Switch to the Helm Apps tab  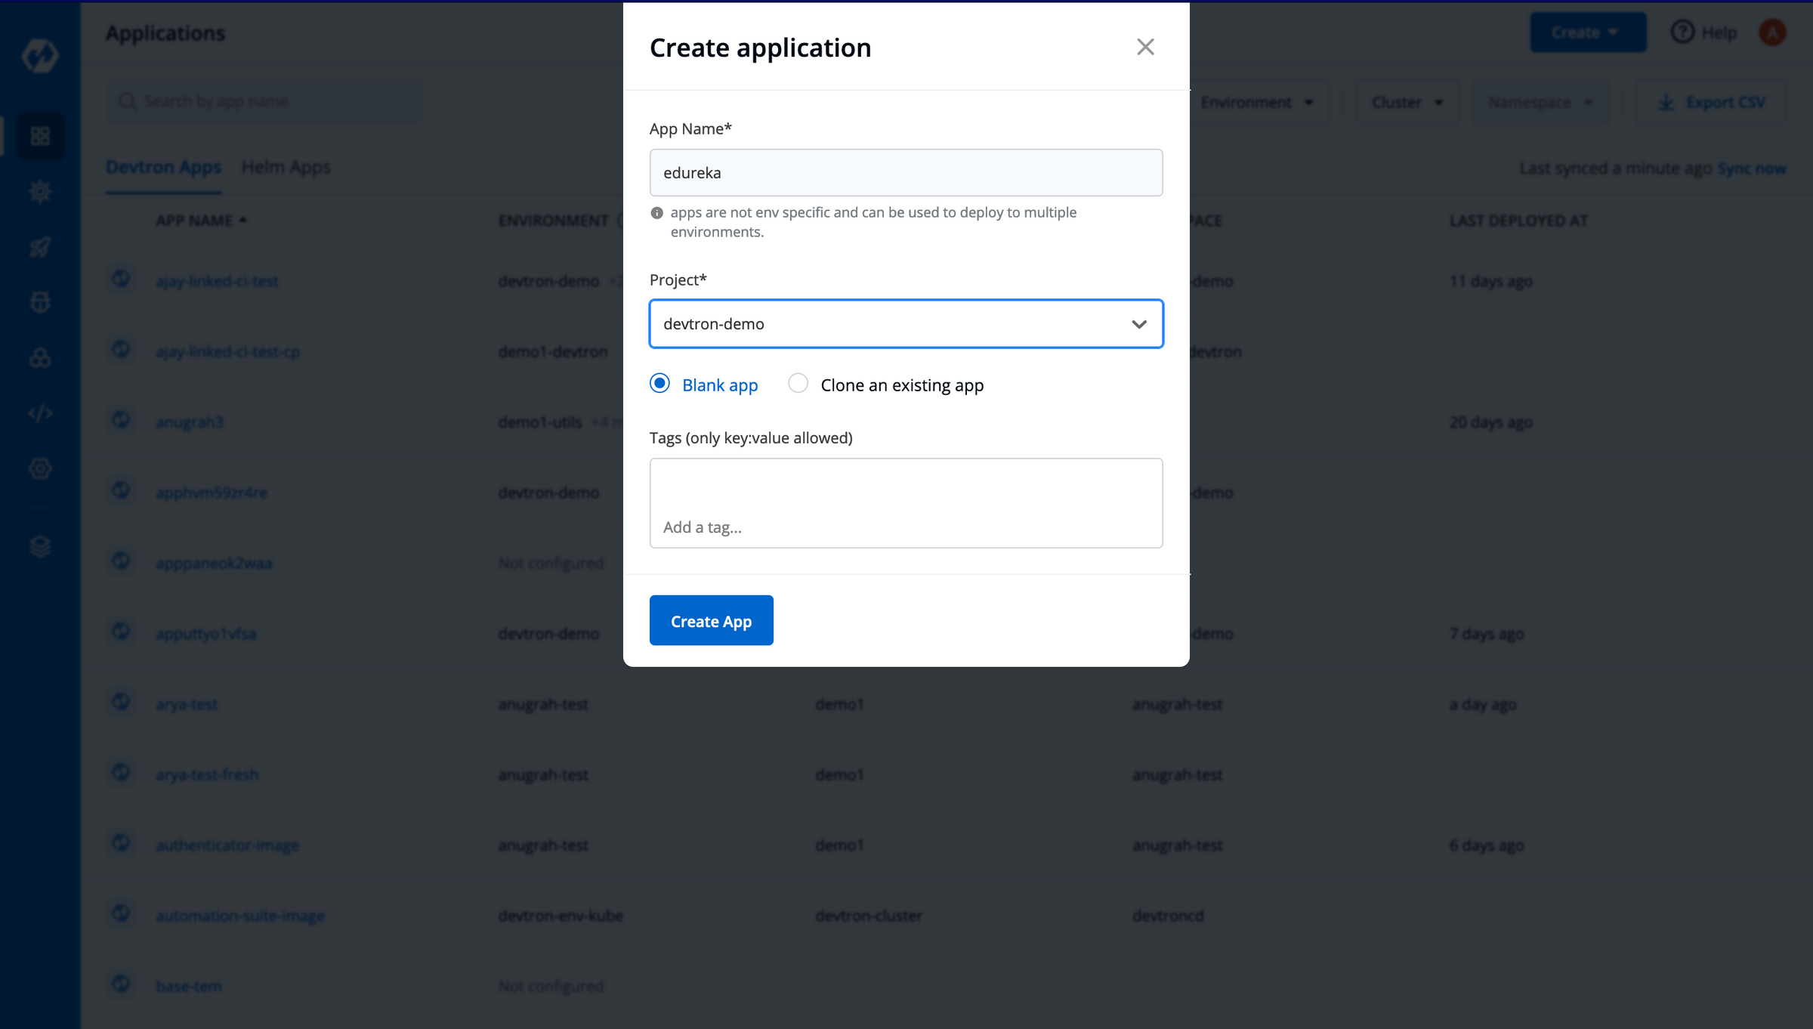pyautogui.click(x=286, y=167)
